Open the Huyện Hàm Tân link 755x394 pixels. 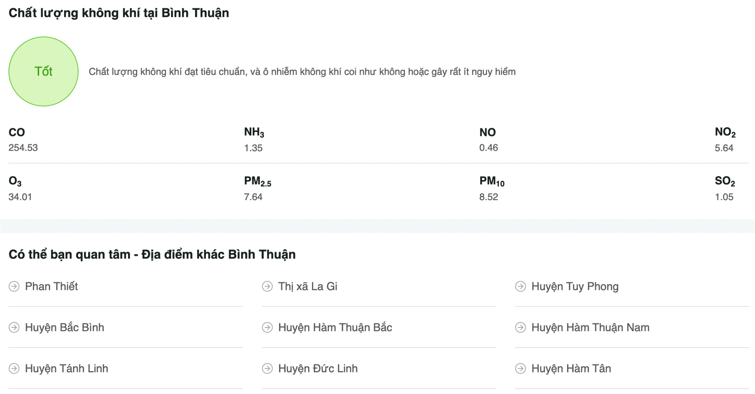[571, 369]
